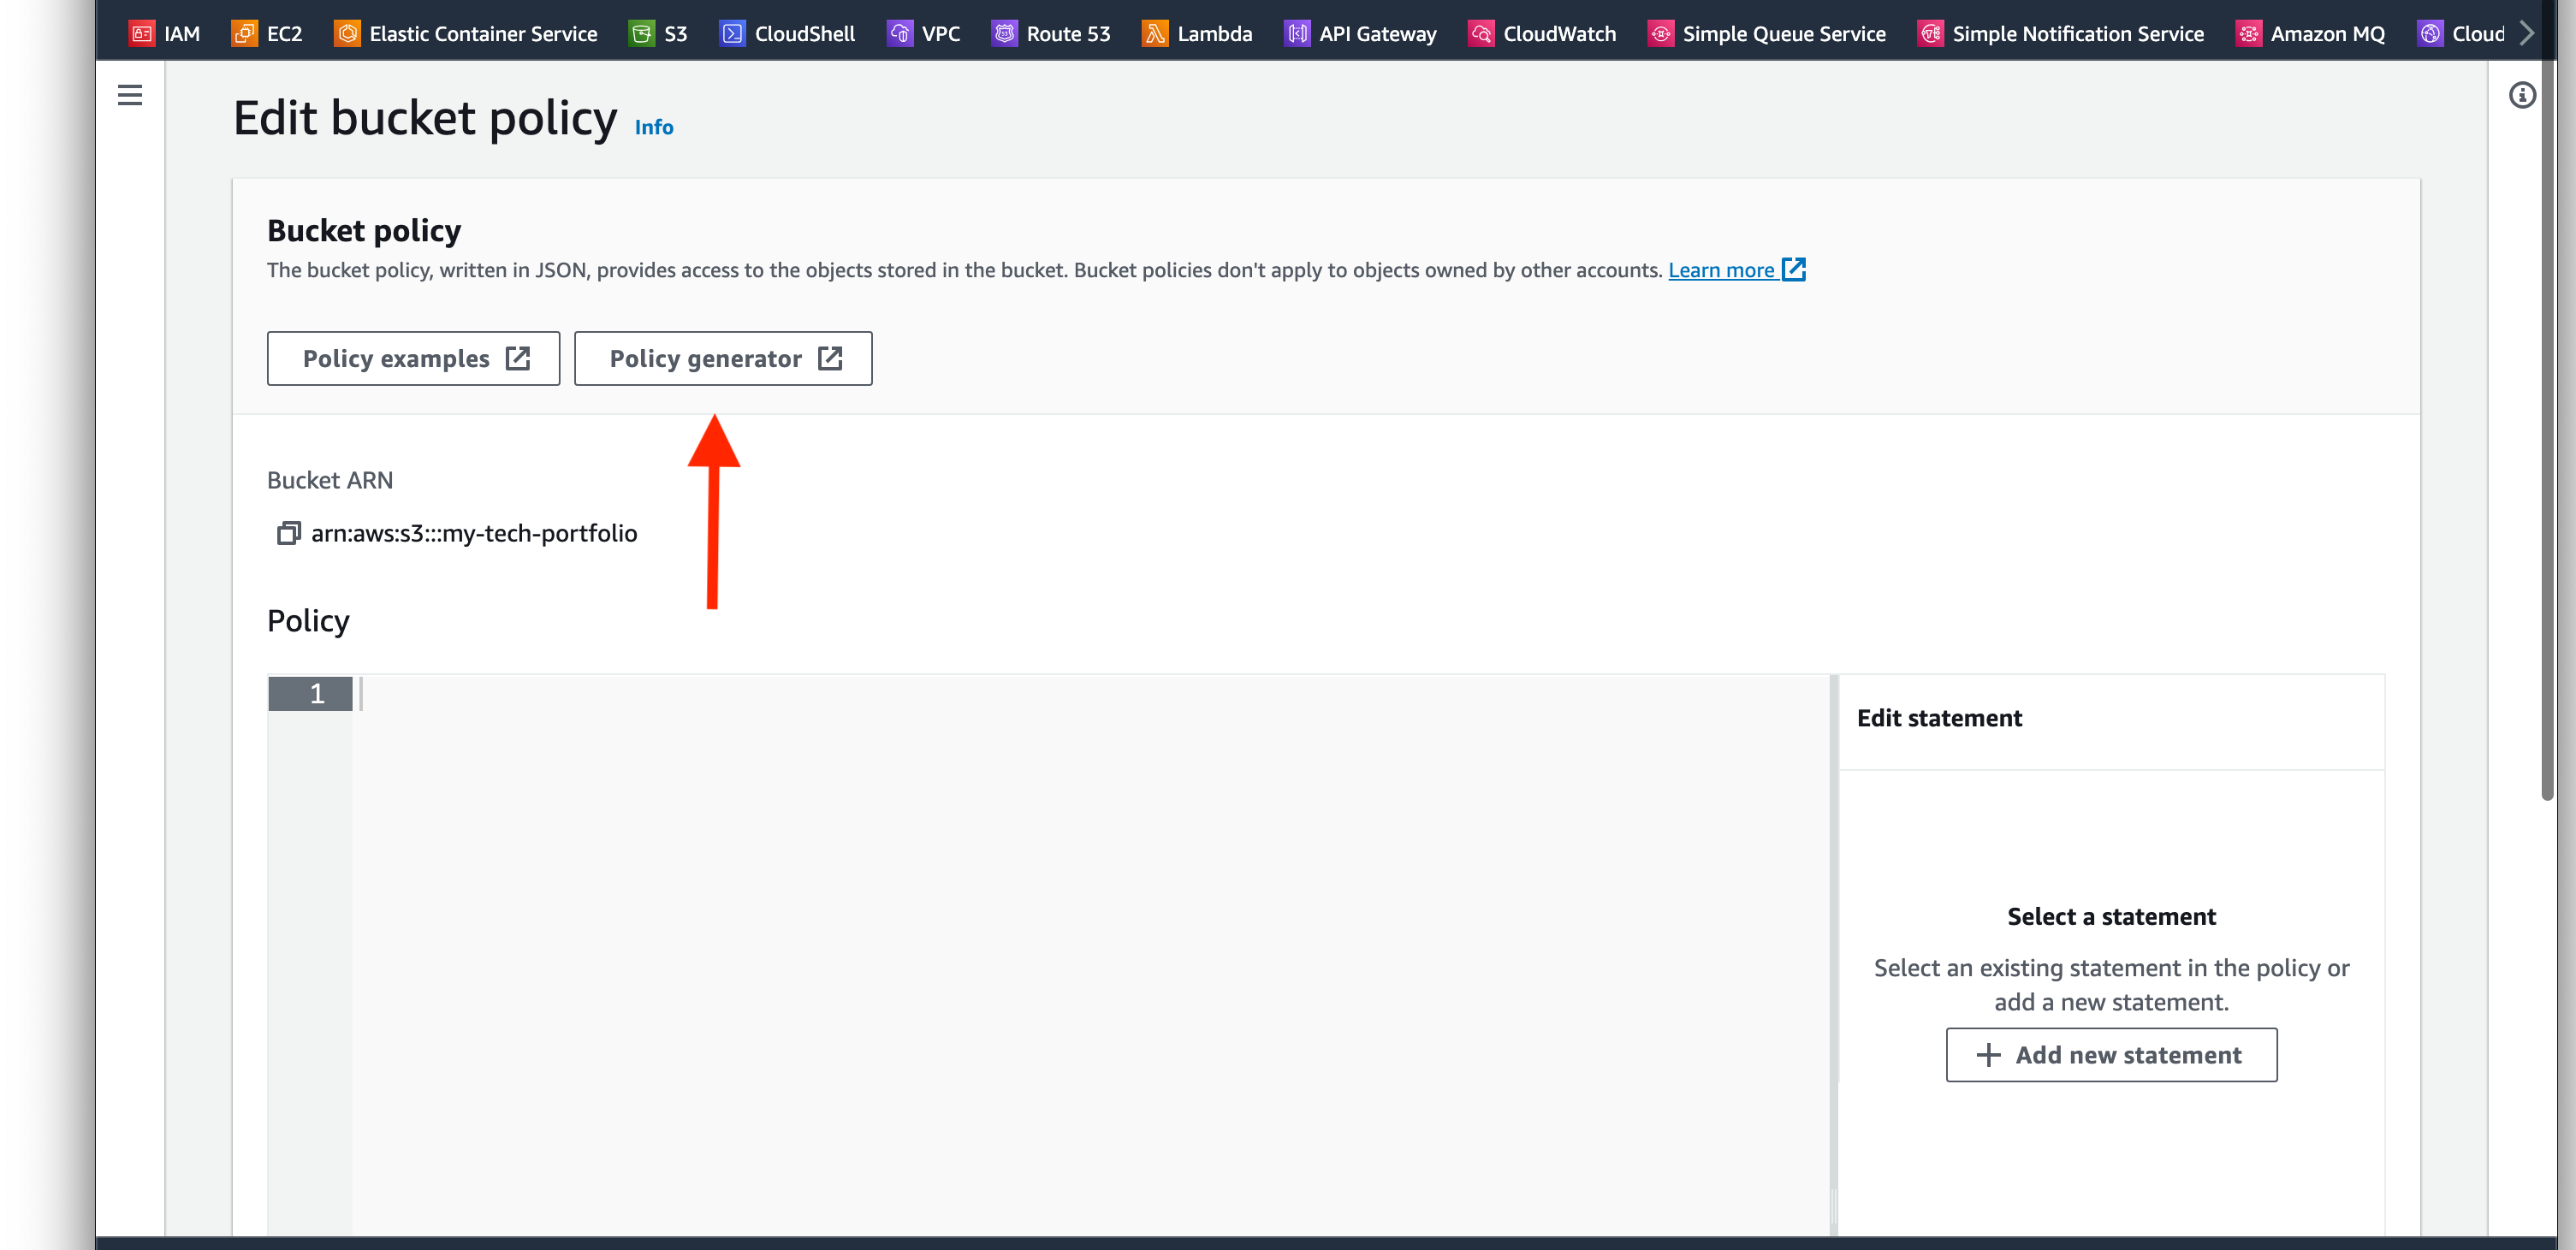
Task: Expand the hamburger side navigation menu
Action: (x=130, y=95)
